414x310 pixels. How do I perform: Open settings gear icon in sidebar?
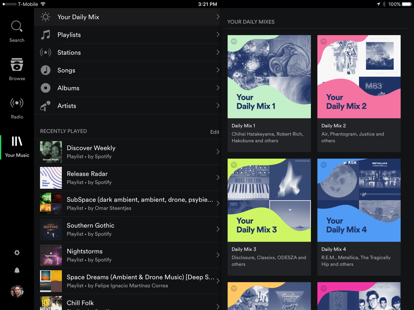point(17,252)
